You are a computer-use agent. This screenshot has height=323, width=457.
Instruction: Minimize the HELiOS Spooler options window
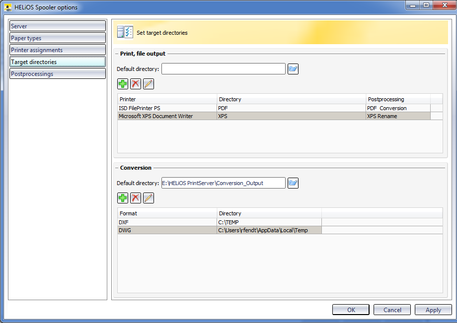tap(413, 5)
